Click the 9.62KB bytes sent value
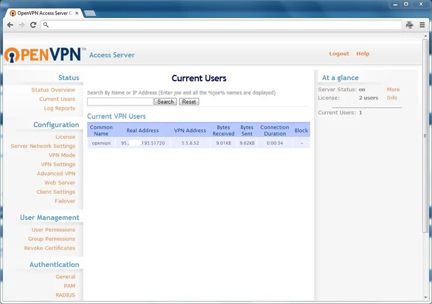 click(x=247, y=143)
